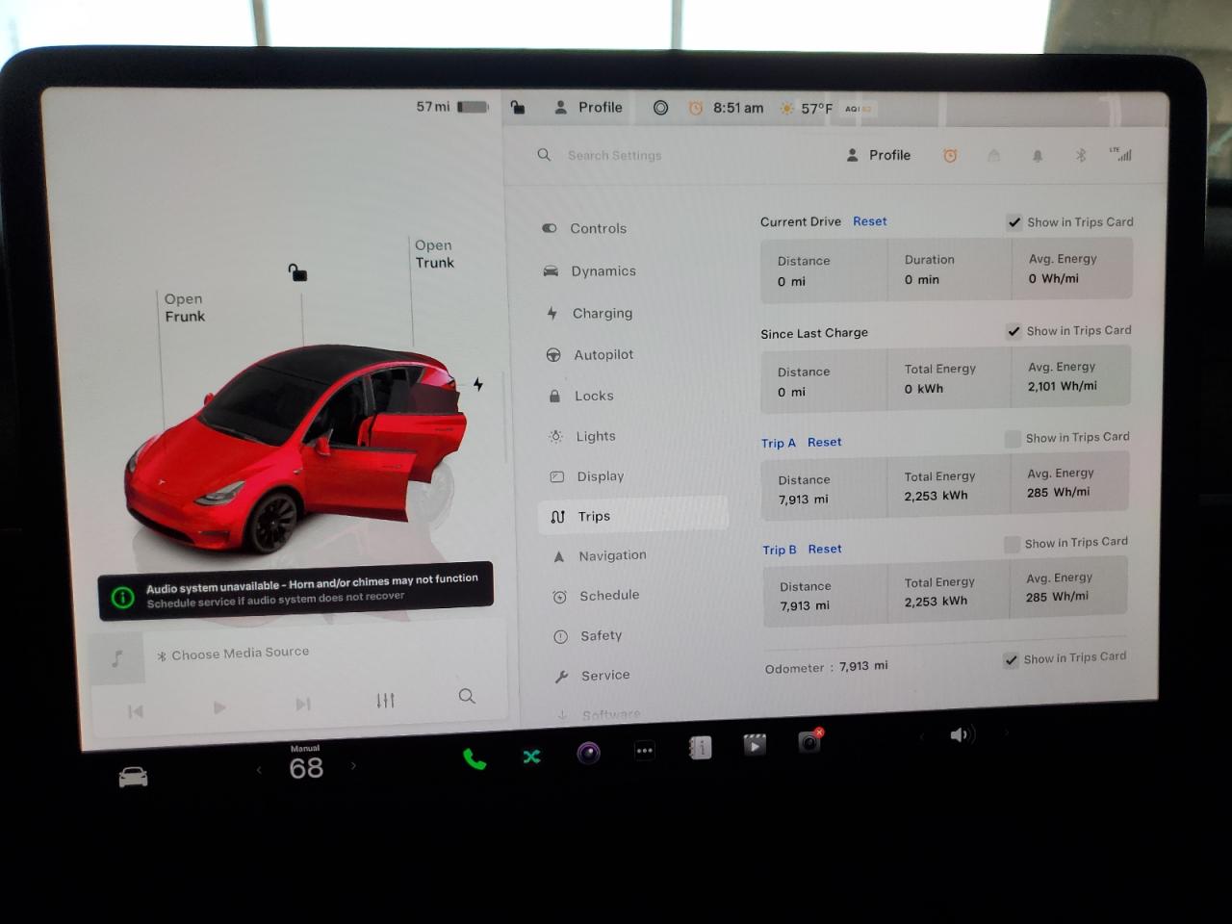Viewport: 1232px width, 924px height.
Task: Tap the music note album placeholder
Action: (x=117, y=659)
